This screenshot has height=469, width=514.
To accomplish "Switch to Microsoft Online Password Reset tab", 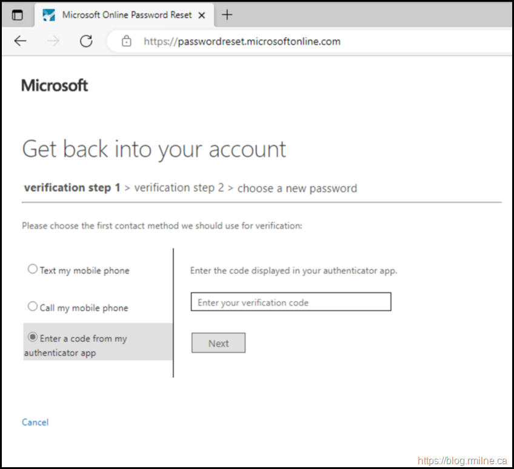I will (127, 15).
